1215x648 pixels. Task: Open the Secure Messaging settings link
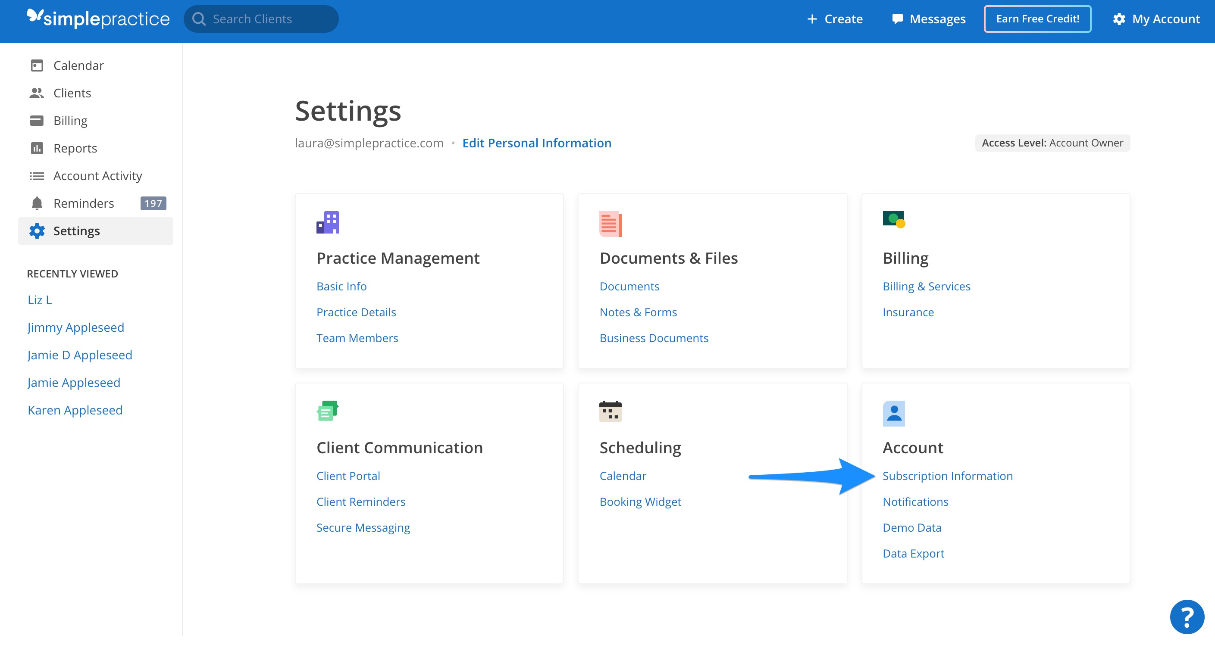pyautogui.click(x=363, y=527)
